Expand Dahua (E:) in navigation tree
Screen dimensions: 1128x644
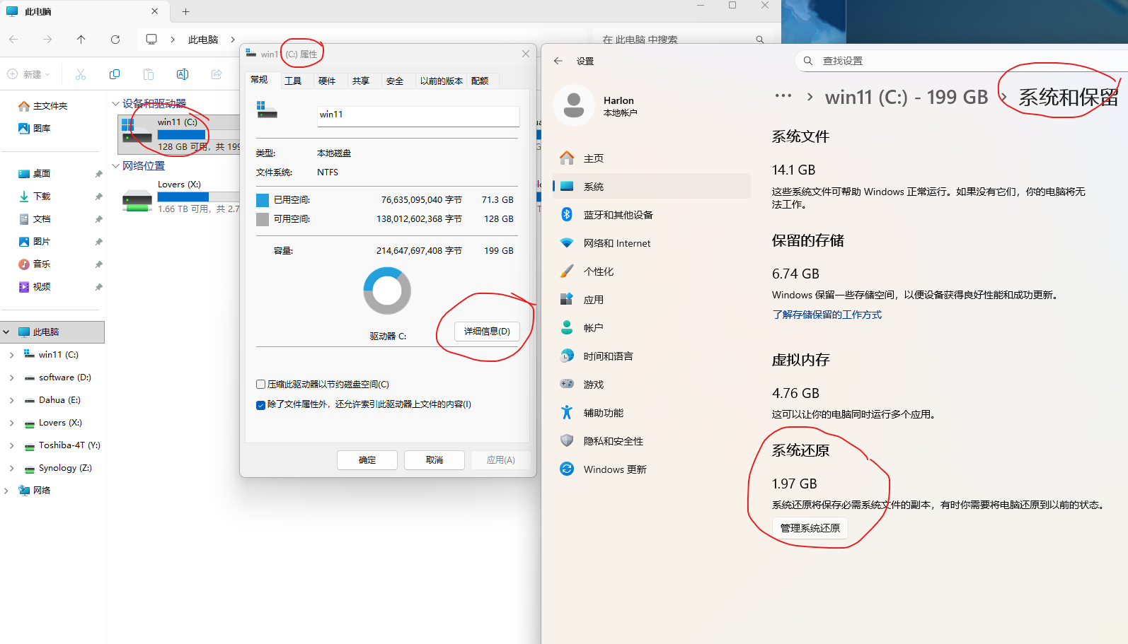coord(11,400)
